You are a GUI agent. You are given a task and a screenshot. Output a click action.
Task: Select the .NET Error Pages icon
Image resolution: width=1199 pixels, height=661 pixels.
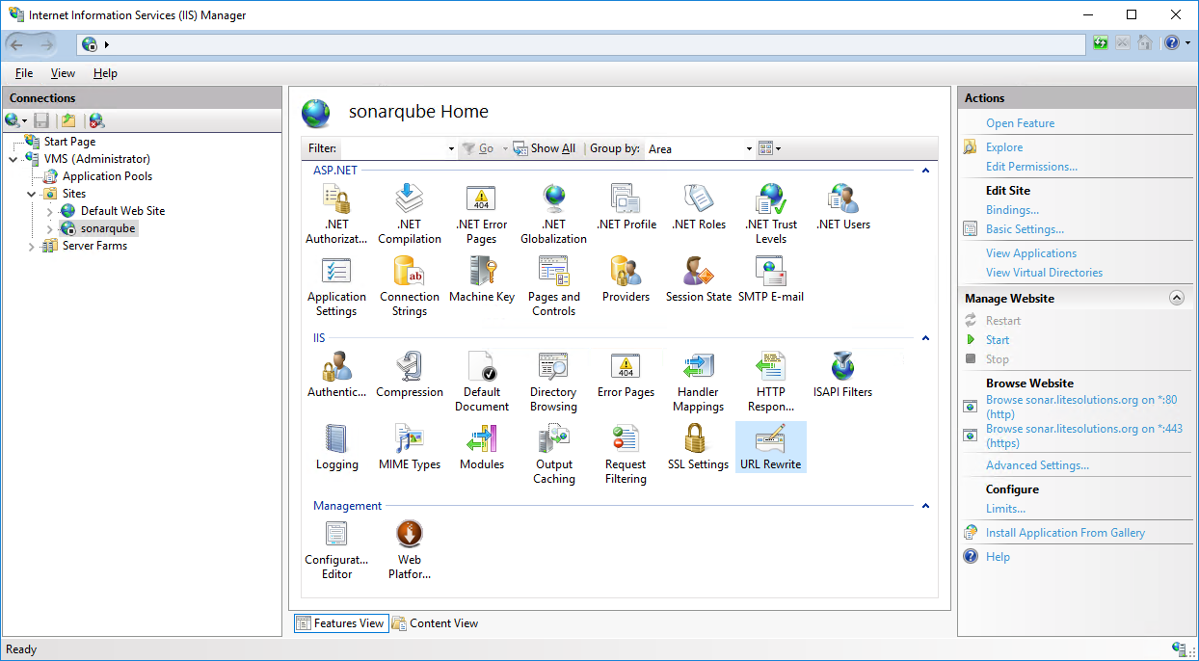coord(481,213)
